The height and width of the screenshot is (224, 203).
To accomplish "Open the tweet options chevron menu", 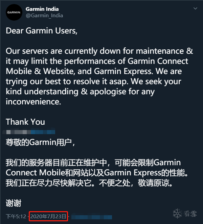I will 195,8.
